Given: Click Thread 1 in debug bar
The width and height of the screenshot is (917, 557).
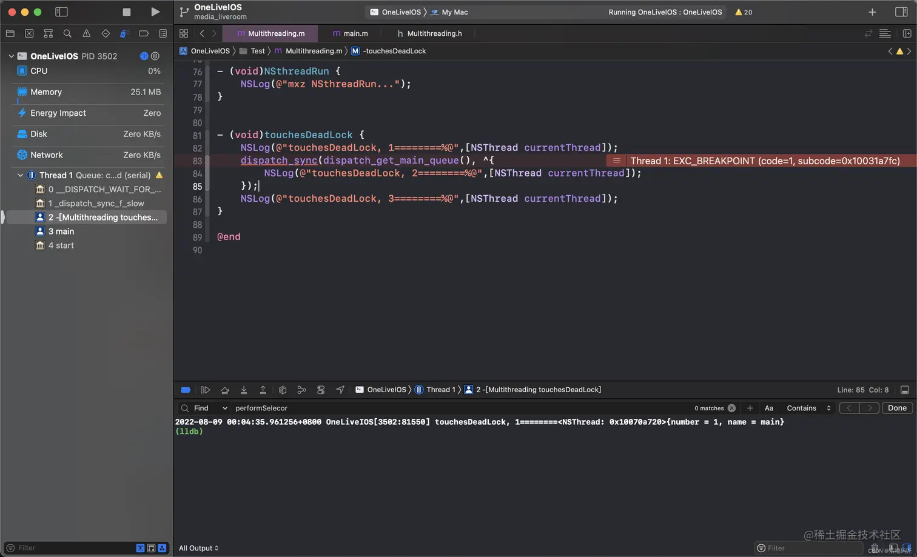Looking at the screenshot, I should pyautogui.click(x=435, y=390).
